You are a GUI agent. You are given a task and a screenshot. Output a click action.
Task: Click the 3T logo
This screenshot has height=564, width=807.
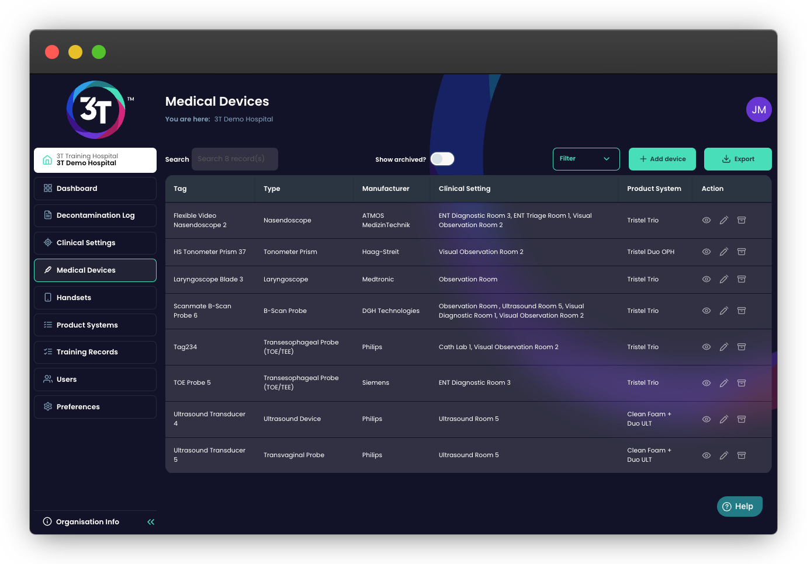click(x=96, y=110)
